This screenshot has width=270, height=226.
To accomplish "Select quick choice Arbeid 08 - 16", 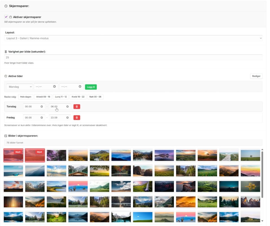I will 43,97.
